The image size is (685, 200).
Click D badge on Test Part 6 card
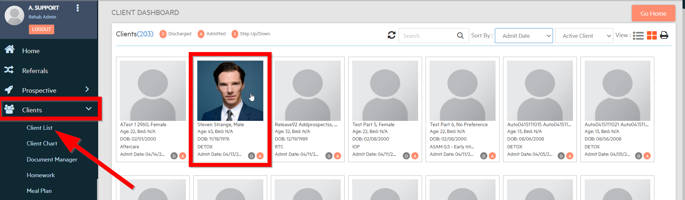(484, 156)
